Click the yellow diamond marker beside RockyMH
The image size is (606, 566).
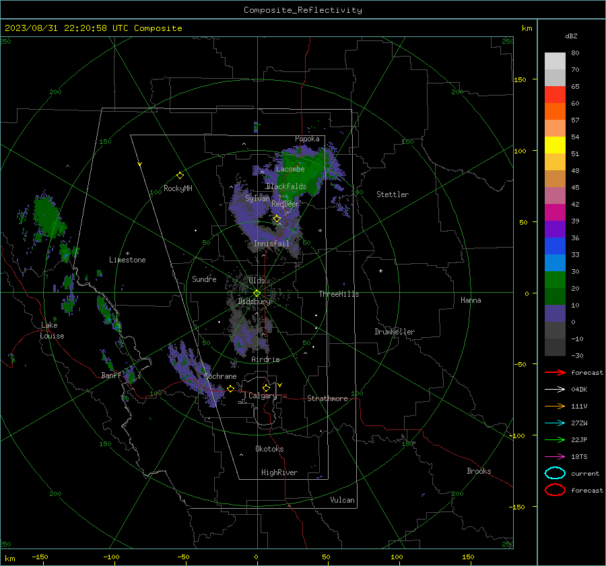pyautogui.click(x=180, y=176)
